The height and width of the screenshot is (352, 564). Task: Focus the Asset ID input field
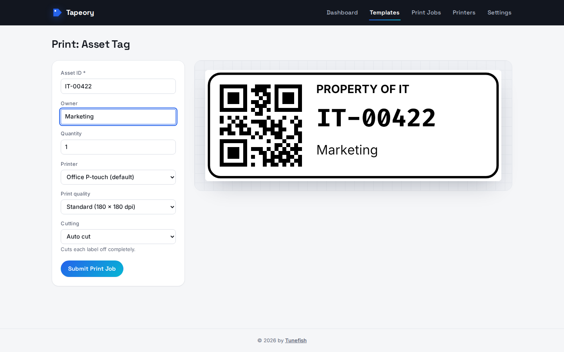[x=118, y=86]
